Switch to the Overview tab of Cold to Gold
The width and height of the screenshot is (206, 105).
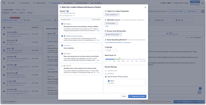(x=14, y=13)
